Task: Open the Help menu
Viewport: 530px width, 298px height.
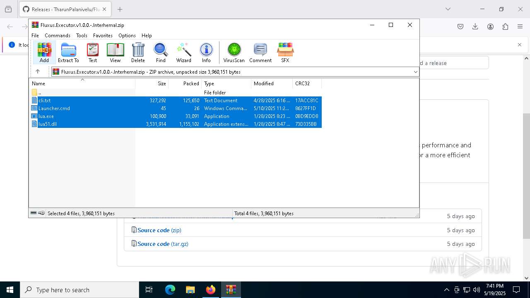Action: [x=147, y=36]
